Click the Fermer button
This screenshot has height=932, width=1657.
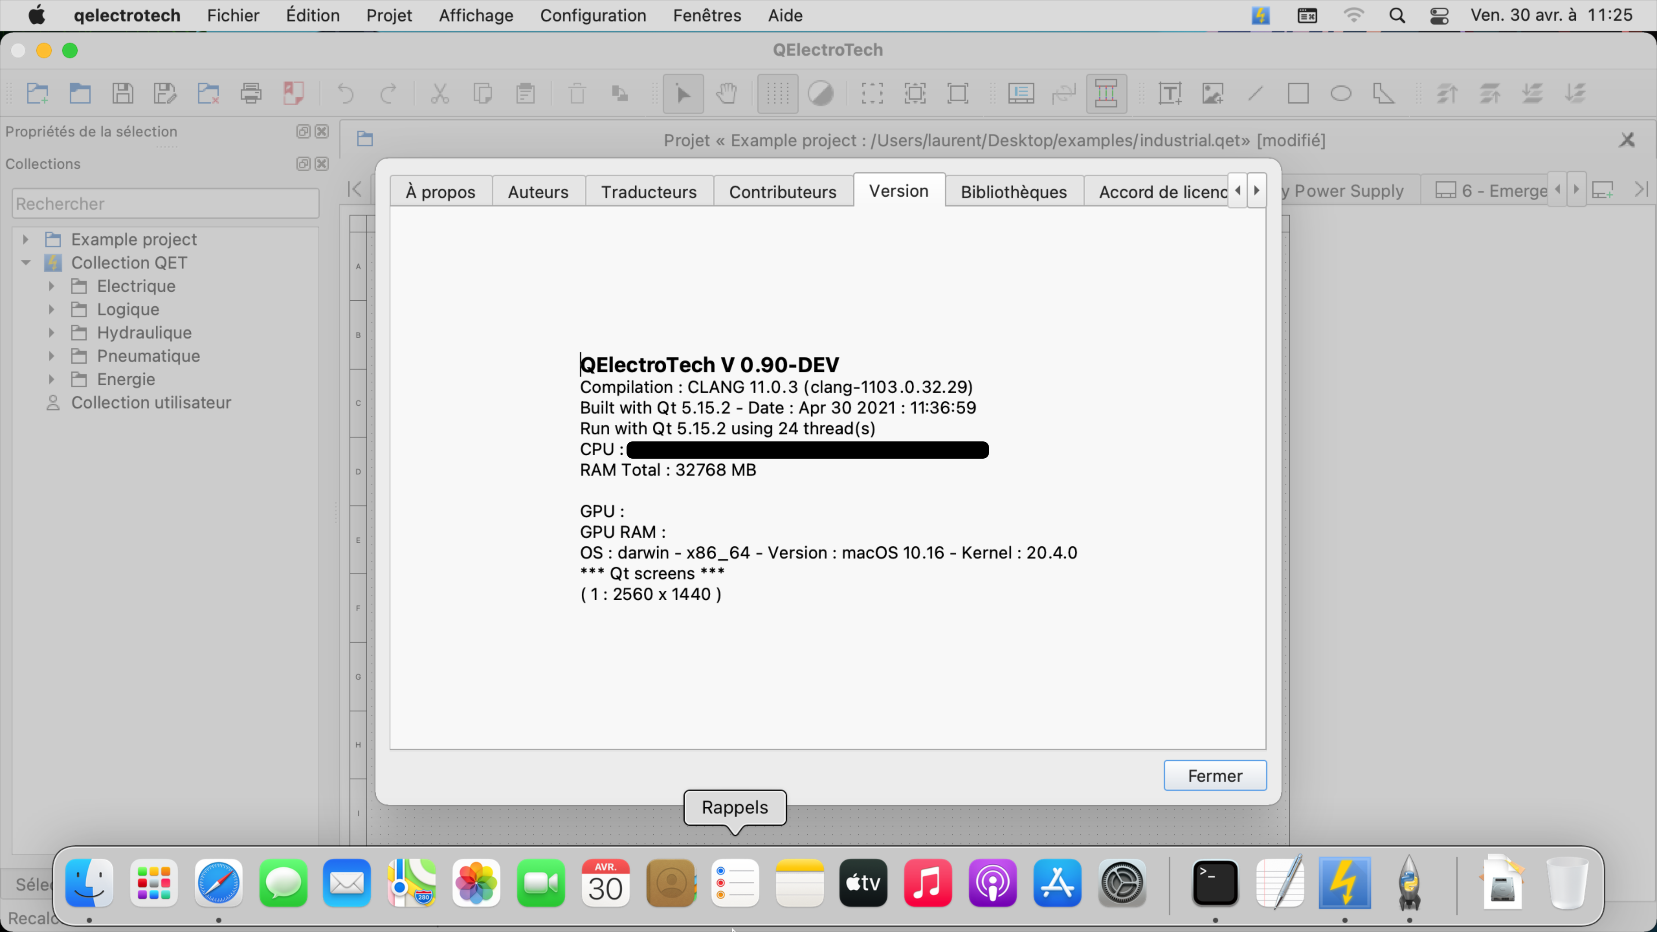tap(1215, 776)
